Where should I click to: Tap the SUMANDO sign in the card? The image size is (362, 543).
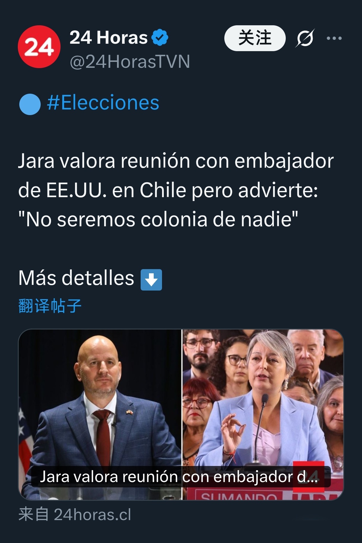coord(239,496)
